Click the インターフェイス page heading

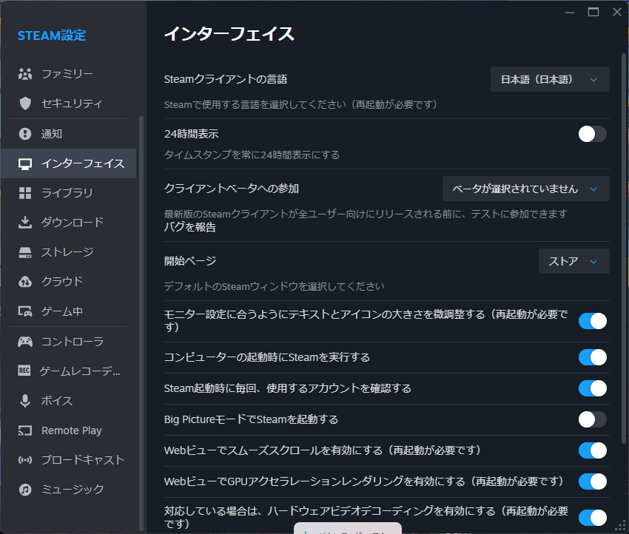[x=229, y=34]
